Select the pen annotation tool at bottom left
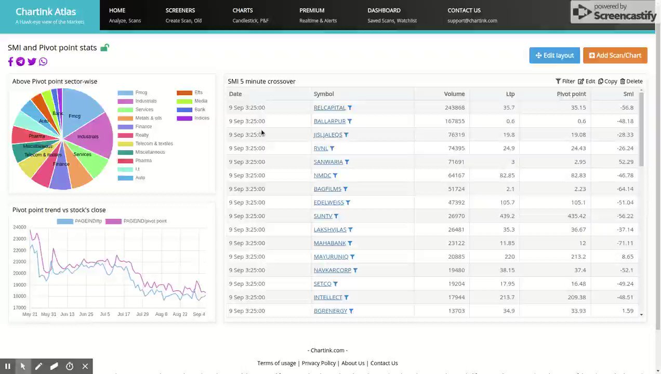The image size is (661, 374). coord(38,366)
